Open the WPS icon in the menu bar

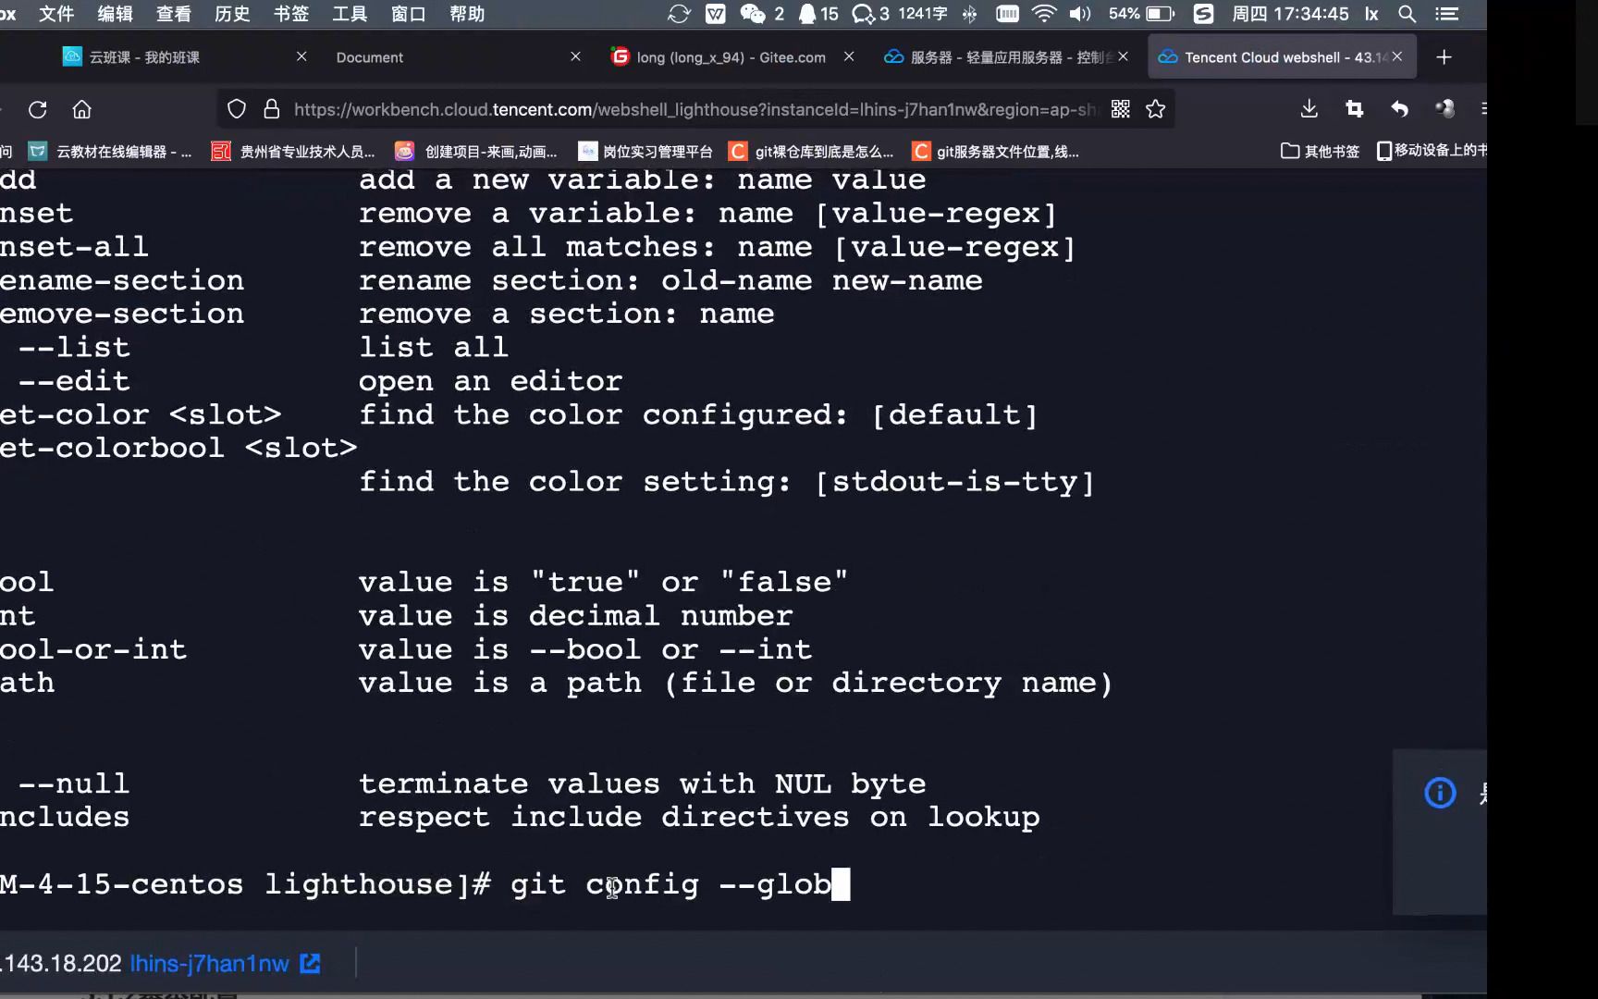point(715,14)
